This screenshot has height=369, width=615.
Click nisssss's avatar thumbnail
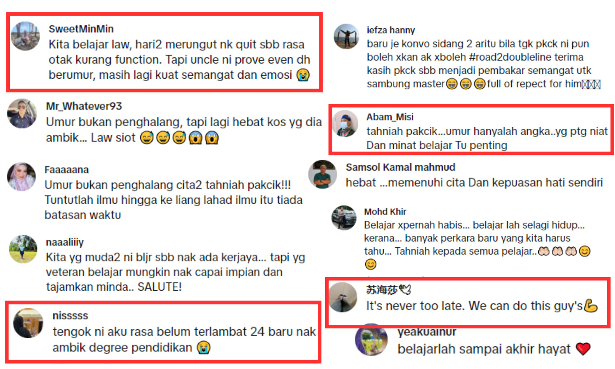click(28, 323)
